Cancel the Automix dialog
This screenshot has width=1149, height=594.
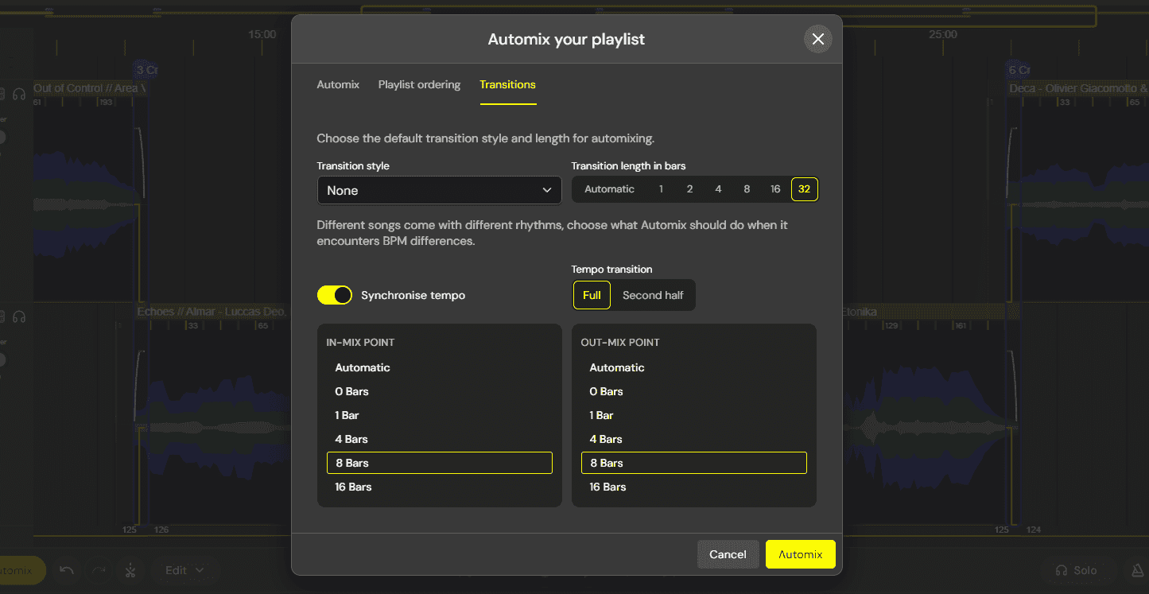coord(728,554)
